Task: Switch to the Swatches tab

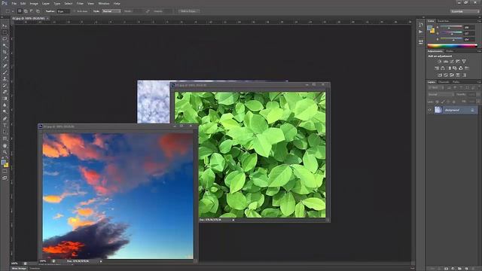Action: coord(443,21)
